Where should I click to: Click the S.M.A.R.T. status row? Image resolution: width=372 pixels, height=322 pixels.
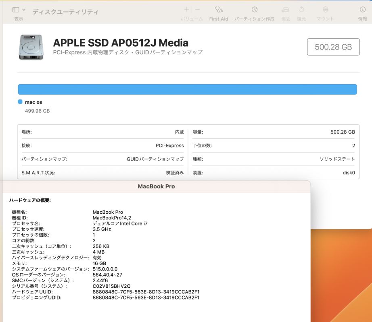click(x=102, y=173)
